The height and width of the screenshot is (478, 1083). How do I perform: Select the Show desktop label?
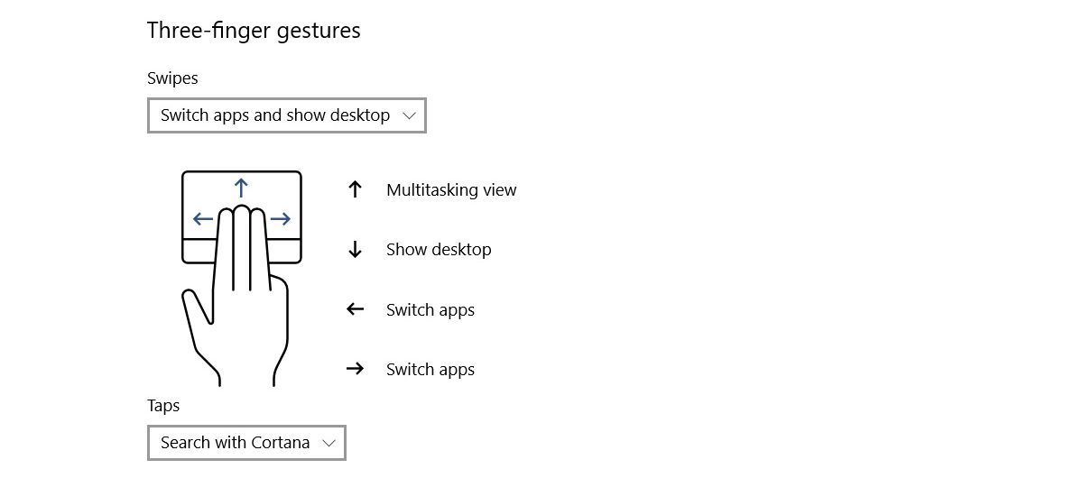point(439,250)
